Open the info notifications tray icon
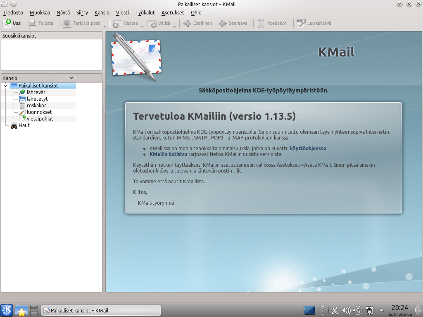Image resolution: width=423 pixels, height=317 pixels. [323, 310]
